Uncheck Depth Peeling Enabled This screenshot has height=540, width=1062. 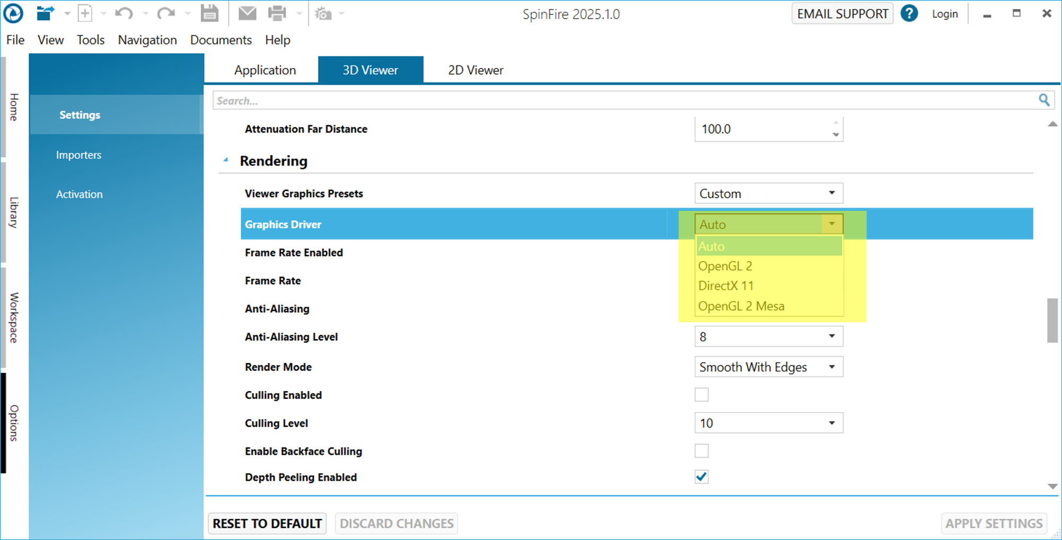click(x=701, y=477)
